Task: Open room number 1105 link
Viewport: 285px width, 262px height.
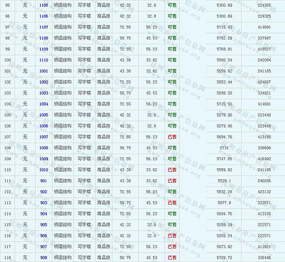Action: [x=44, y=5]
